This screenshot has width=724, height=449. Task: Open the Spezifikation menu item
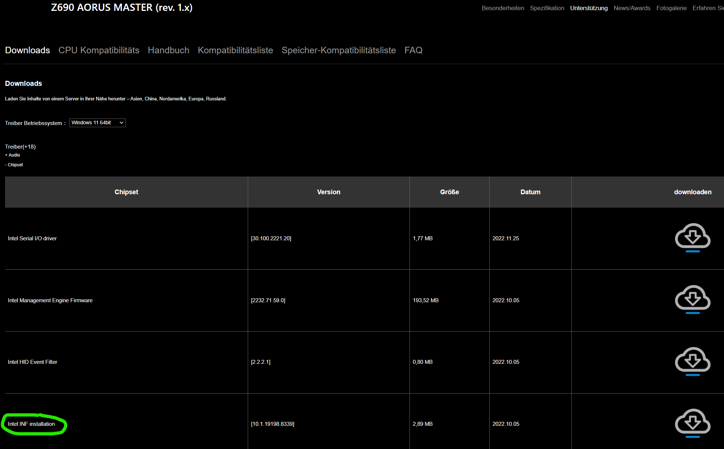[547, 8]
